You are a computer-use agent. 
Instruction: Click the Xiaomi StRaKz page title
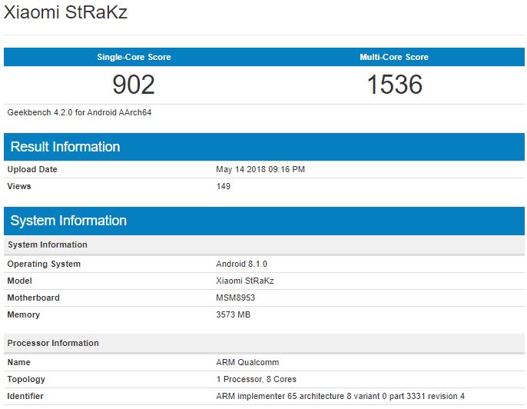[x=64, y=14]
